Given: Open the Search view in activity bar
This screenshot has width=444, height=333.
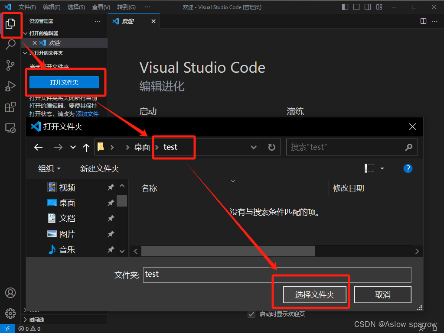Looking at the screenshot, I should coord(10,44).
